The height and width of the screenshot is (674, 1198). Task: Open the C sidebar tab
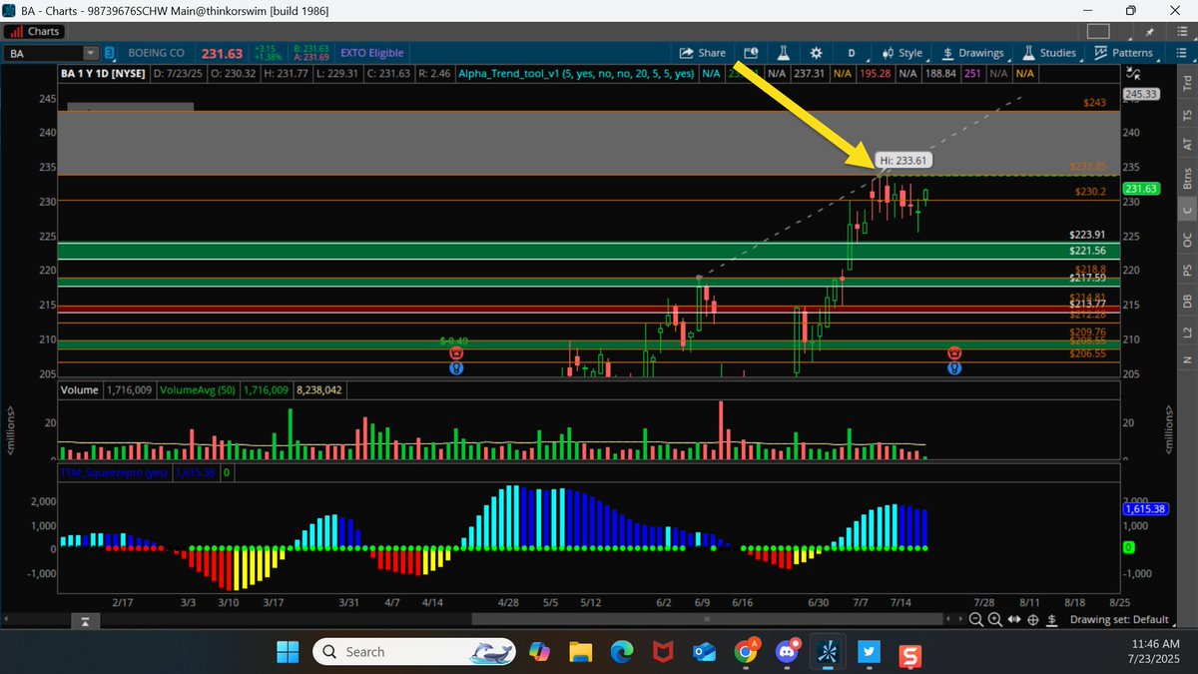(1186, 210)
